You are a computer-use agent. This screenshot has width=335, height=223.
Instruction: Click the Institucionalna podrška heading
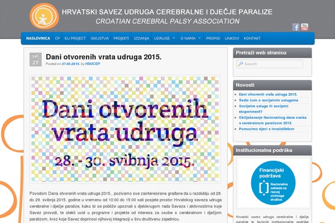(x=264, y=150)
